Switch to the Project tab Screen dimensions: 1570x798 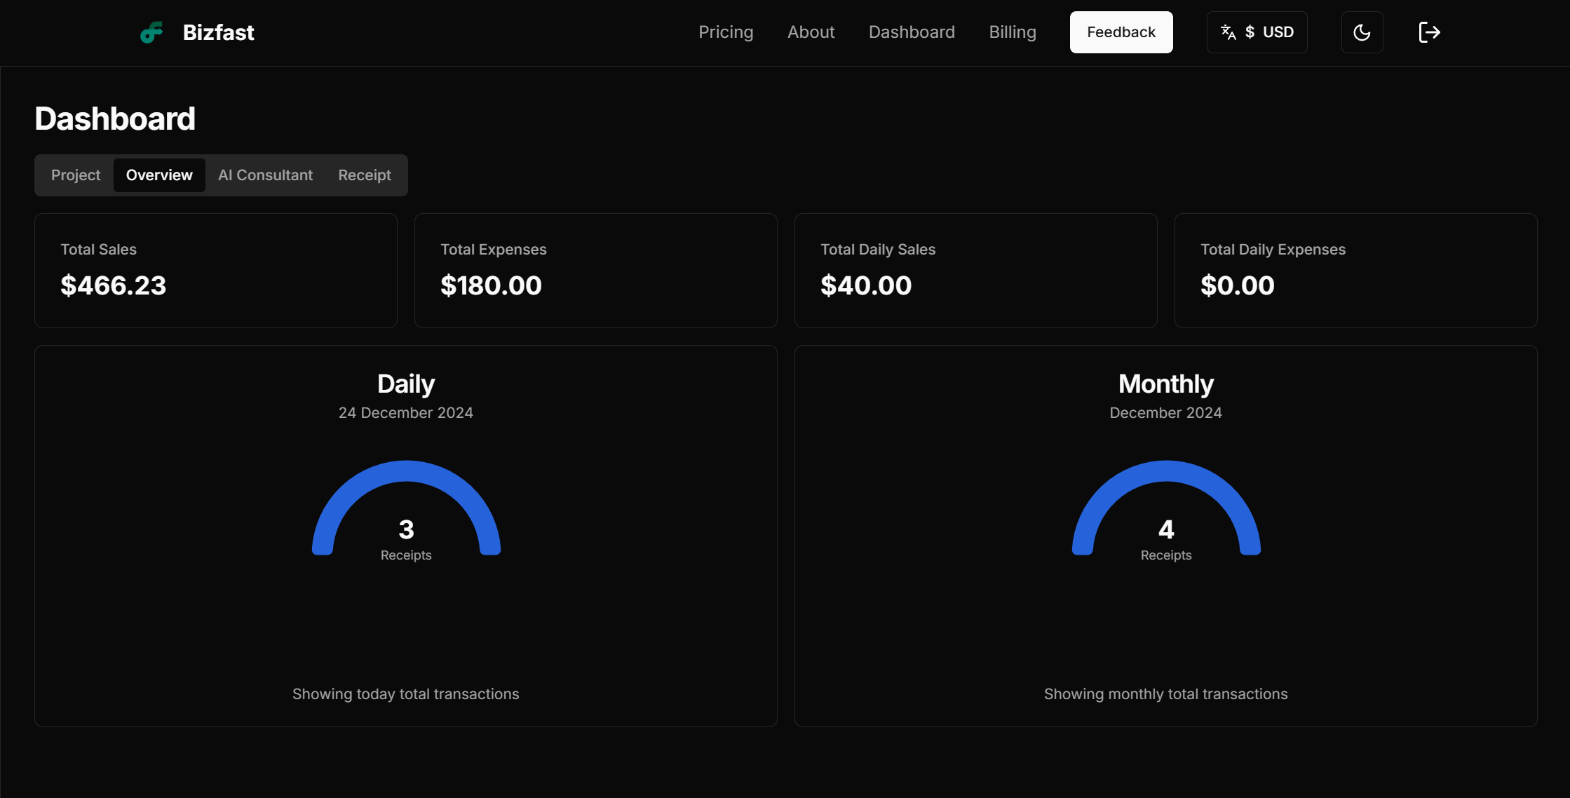[x=76, y=175]
